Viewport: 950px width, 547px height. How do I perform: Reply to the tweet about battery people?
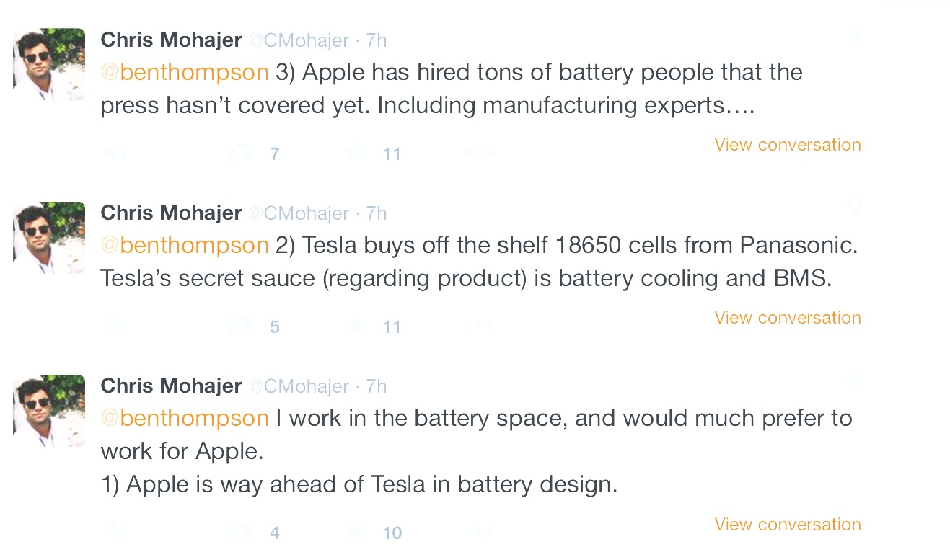pos(115,153)
